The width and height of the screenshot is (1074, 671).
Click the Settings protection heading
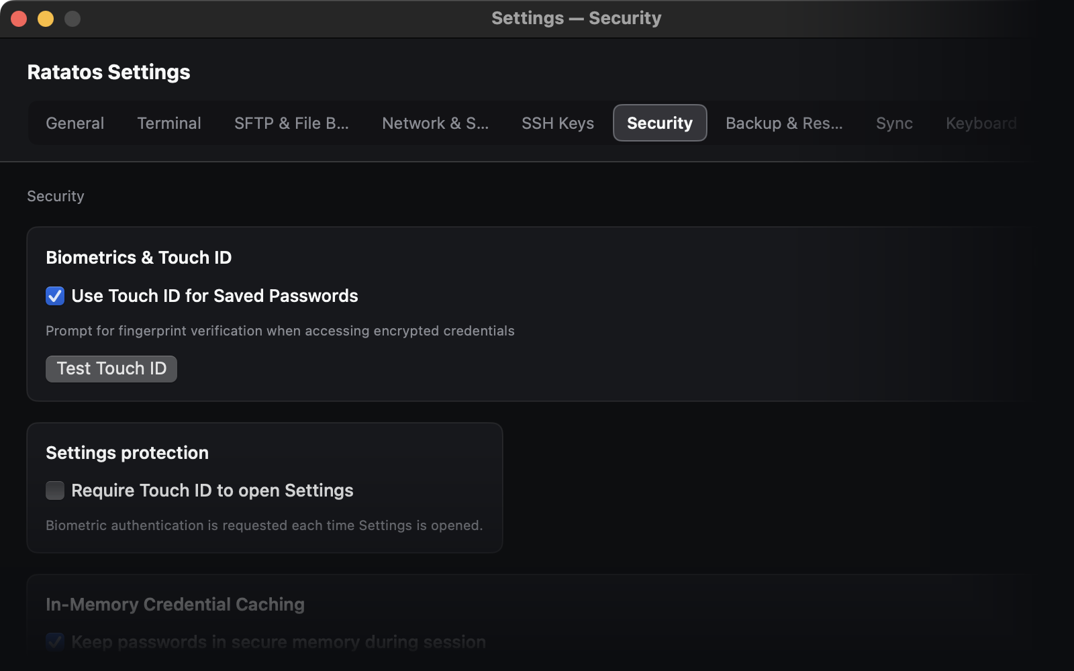127,453
